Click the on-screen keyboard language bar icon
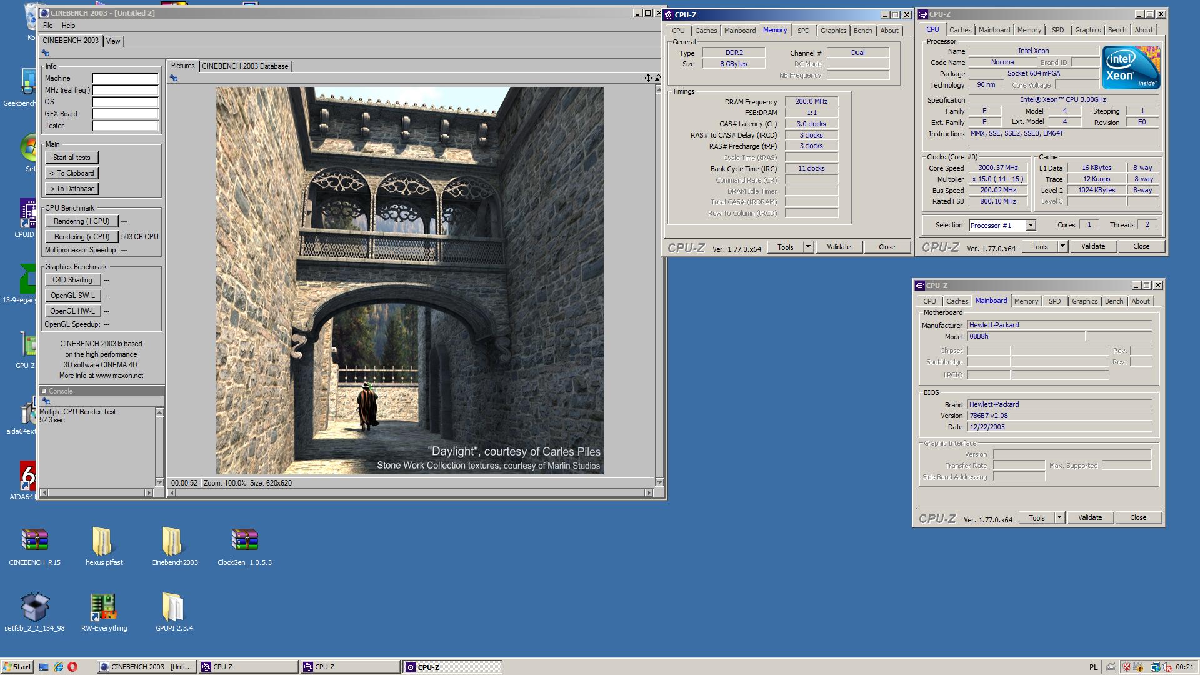Viewport: 1200px width, 675px height. (x=1111, y=667)
